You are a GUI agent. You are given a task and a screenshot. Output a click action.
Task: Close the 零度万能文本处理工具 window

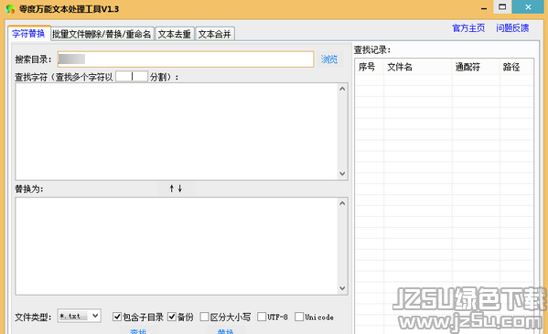[528, 7]
